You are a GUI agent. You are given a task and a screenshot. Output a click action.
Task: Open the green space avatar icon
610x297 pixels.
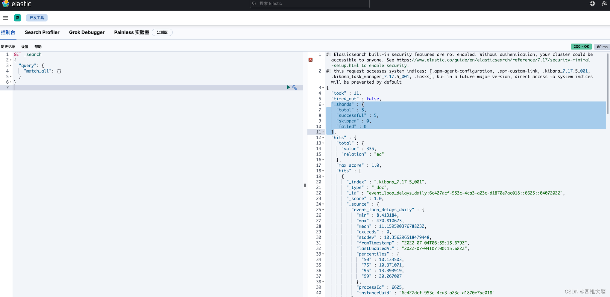(x=18, y=18)
